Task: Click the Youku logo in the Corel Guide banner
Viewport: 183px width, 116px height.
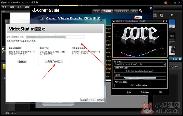Action: pyautogui.click(x=138, y=18)
